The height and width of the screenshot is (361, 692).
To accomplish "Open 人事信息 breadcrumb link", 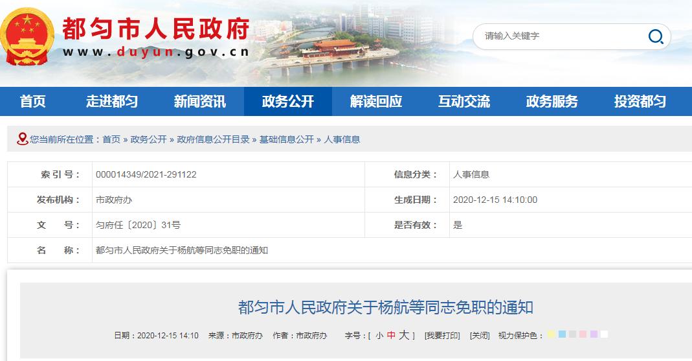I will [x=342, y=139].
